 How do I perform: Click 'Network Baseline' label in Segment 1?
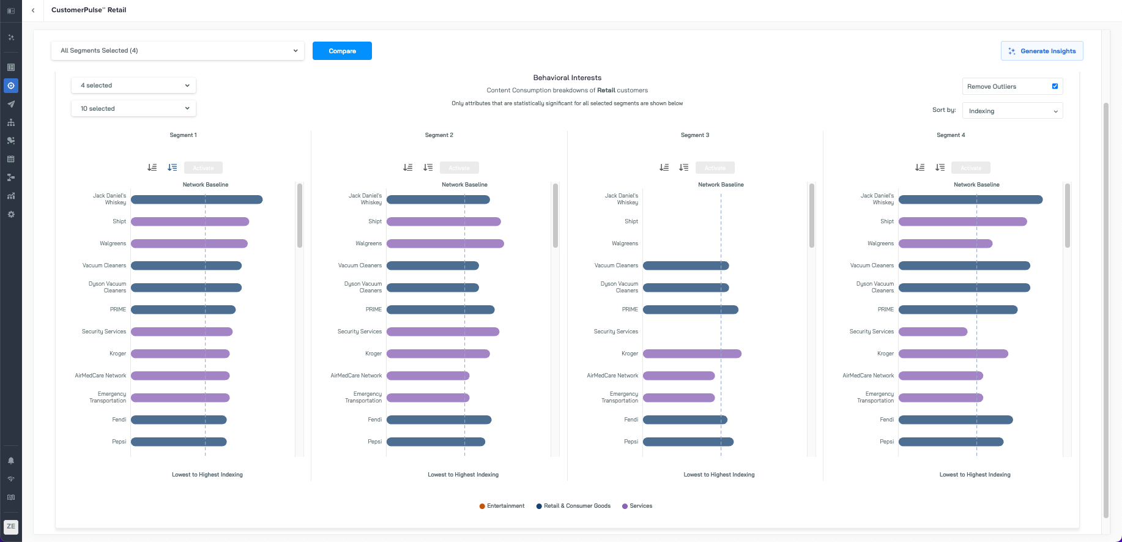(x=206, y=185)
